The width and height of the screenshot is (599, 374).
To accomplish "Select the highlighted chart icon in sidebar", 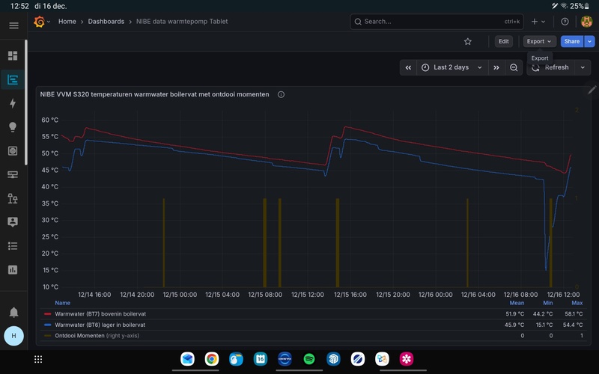I will pos(13,80).
